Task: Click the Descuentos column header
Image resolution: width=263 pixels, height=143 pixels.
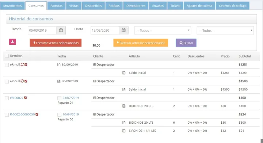Action: click(196, 56)
